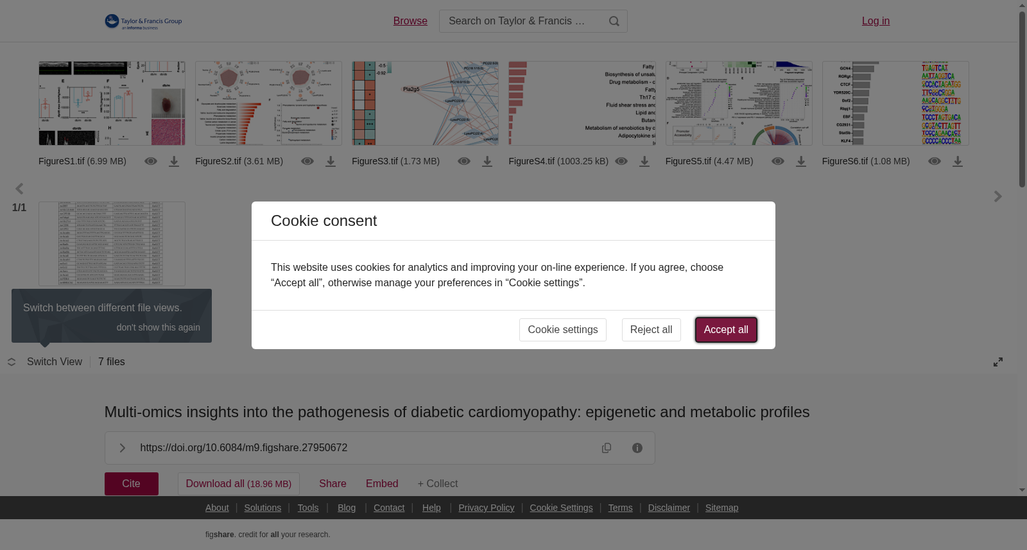Preview FigureS4.tif with eye icon
Image resolution: width=1027 pixels, height=550 pixels.
pos(621,161)
